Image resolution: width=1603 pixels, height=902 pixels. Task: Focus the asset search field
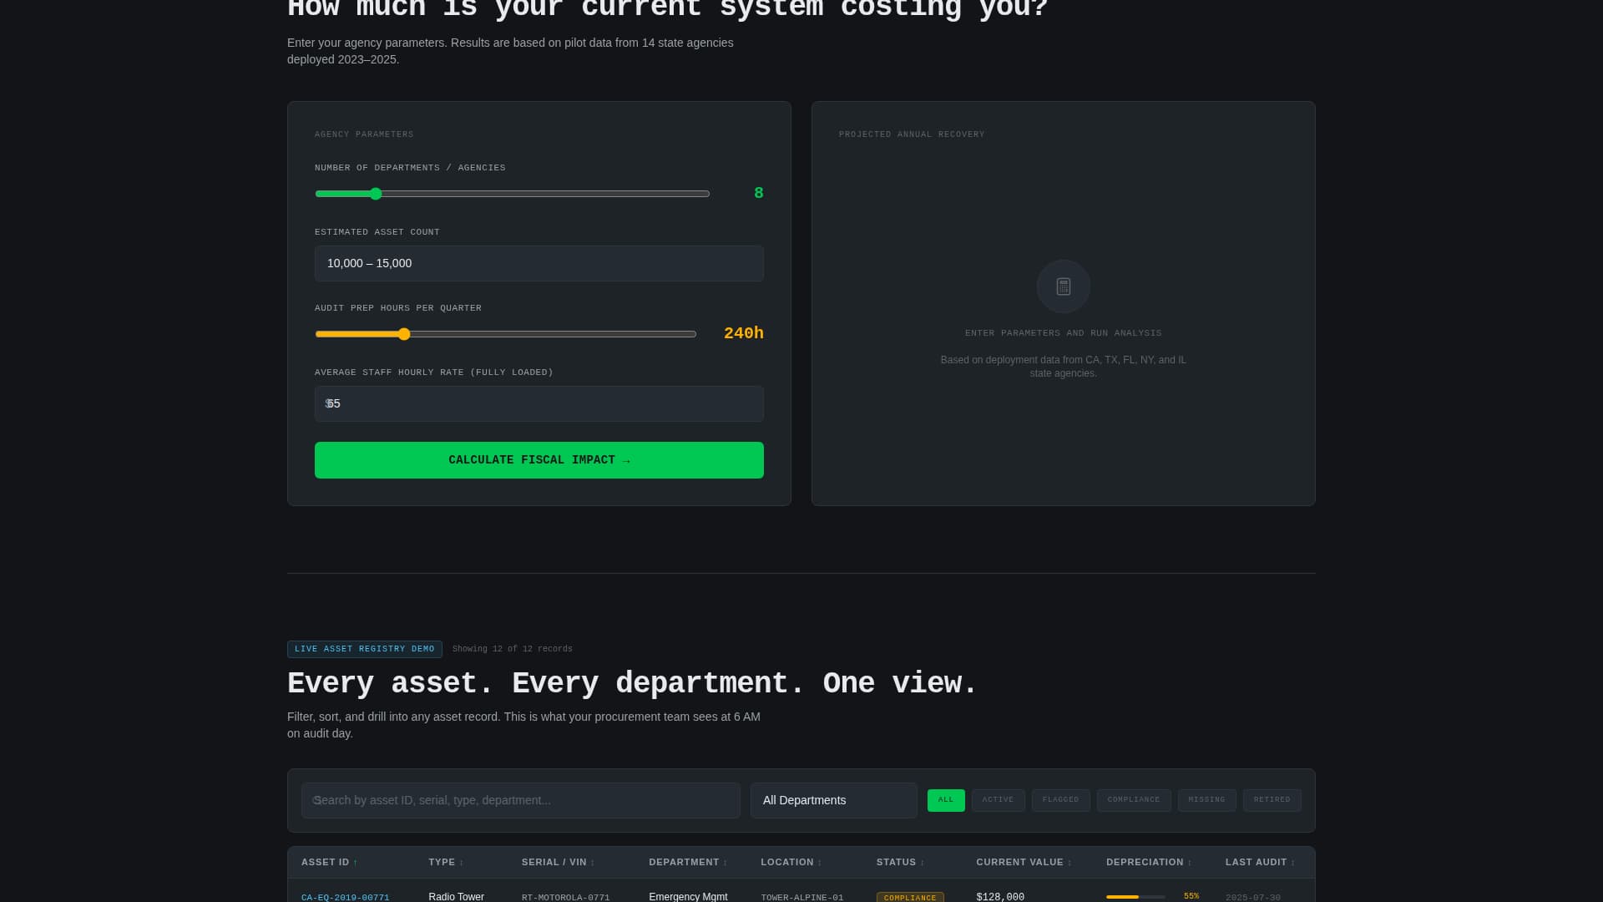[521, 800]
